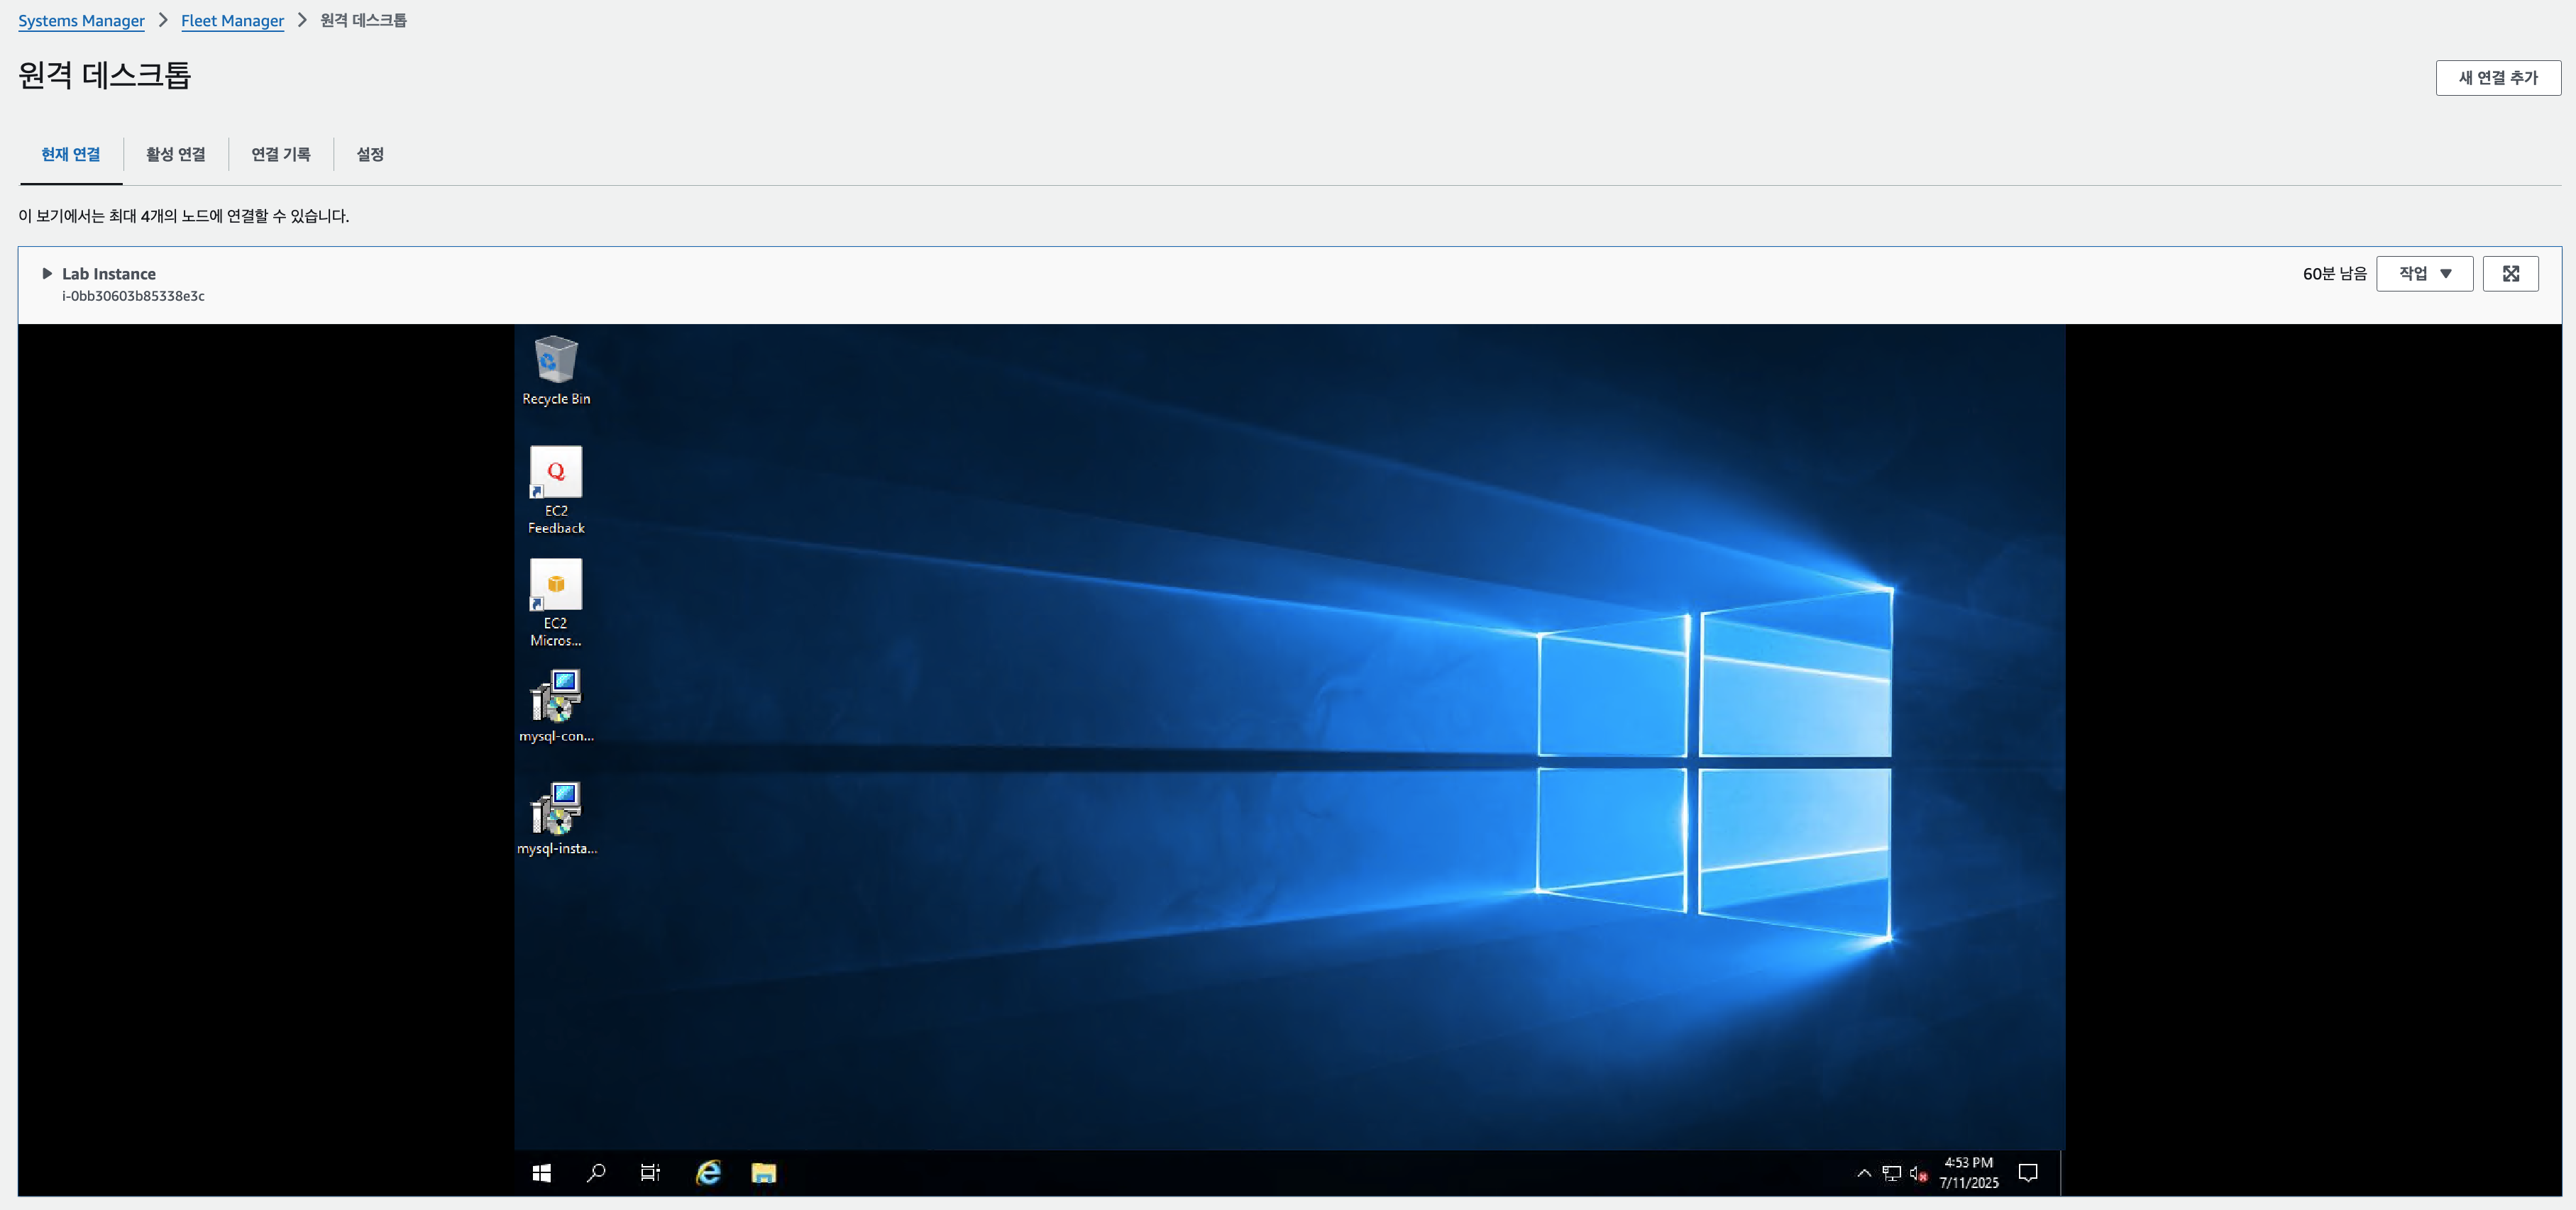Open File Explorer from the taskbar
Viewport: 2576px width, 1210px height.
[x=764, y=1173]
